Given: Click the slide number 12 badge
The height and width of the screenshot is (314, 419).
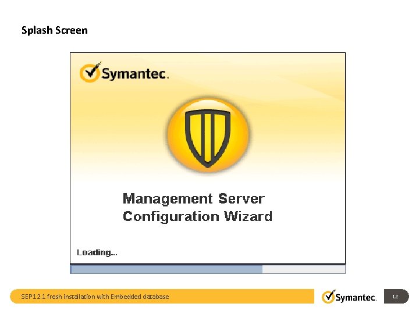Looking at the screenshot, I should (x=396, y=297).
